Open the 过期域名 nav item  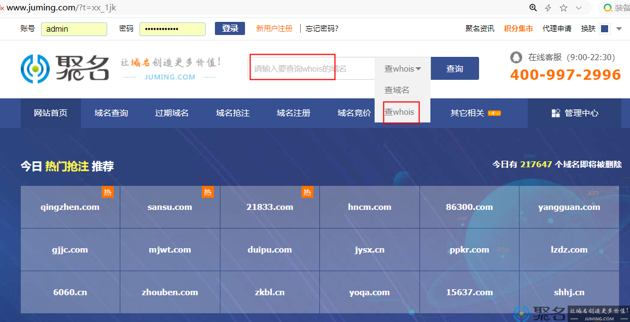[x=172, y=113]
